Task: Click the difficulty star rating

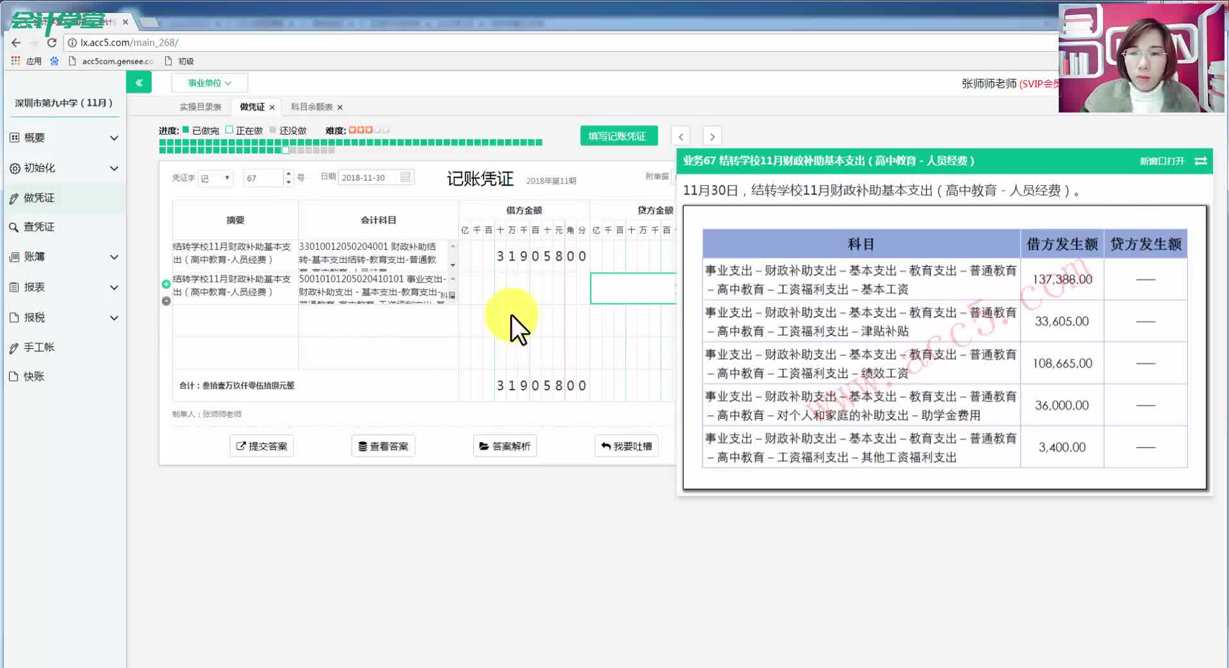Action: pyautogui.click(x=369, y=130)
